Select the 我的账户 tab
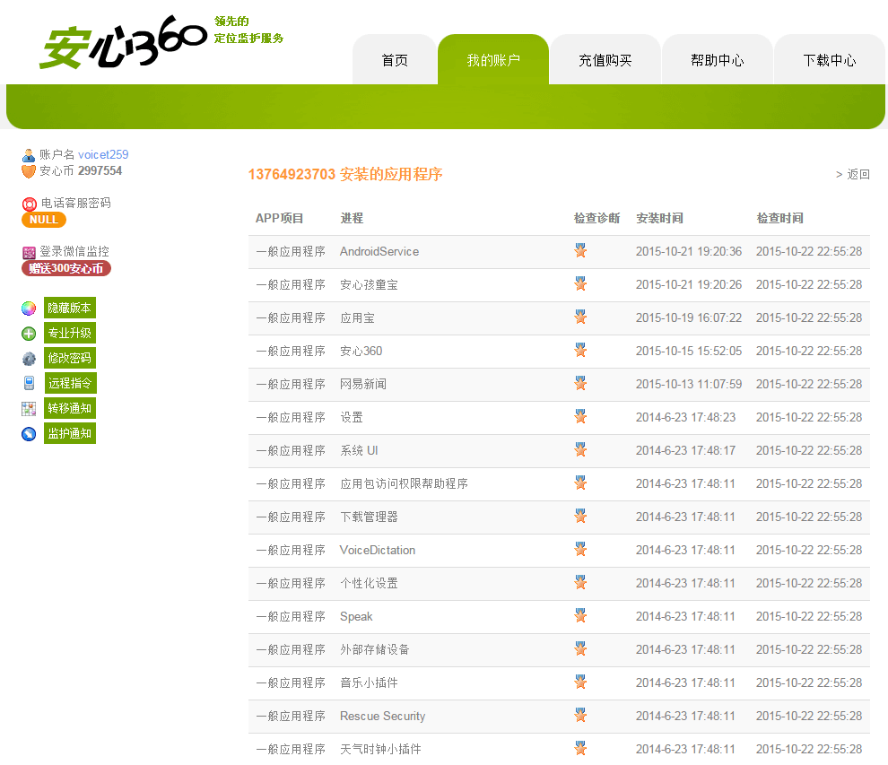This screenshot has width=888, height=765. (493, 59)
